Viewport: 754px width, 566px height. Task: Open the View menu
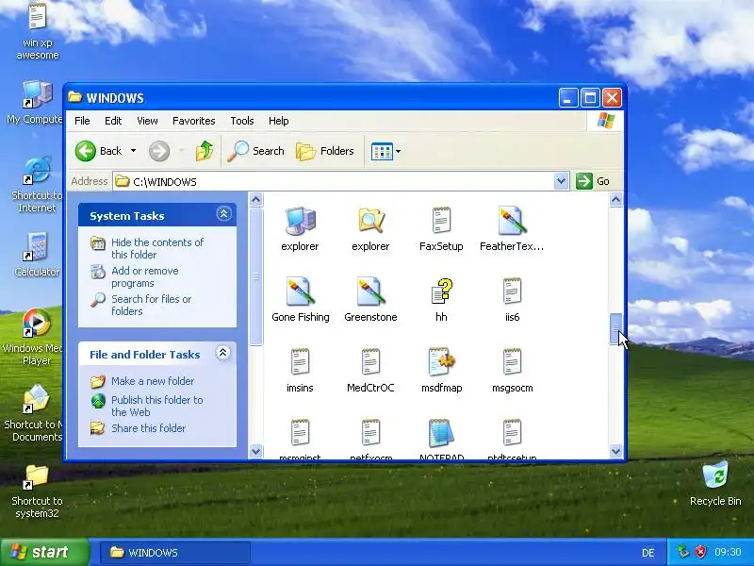click(147, 121)
